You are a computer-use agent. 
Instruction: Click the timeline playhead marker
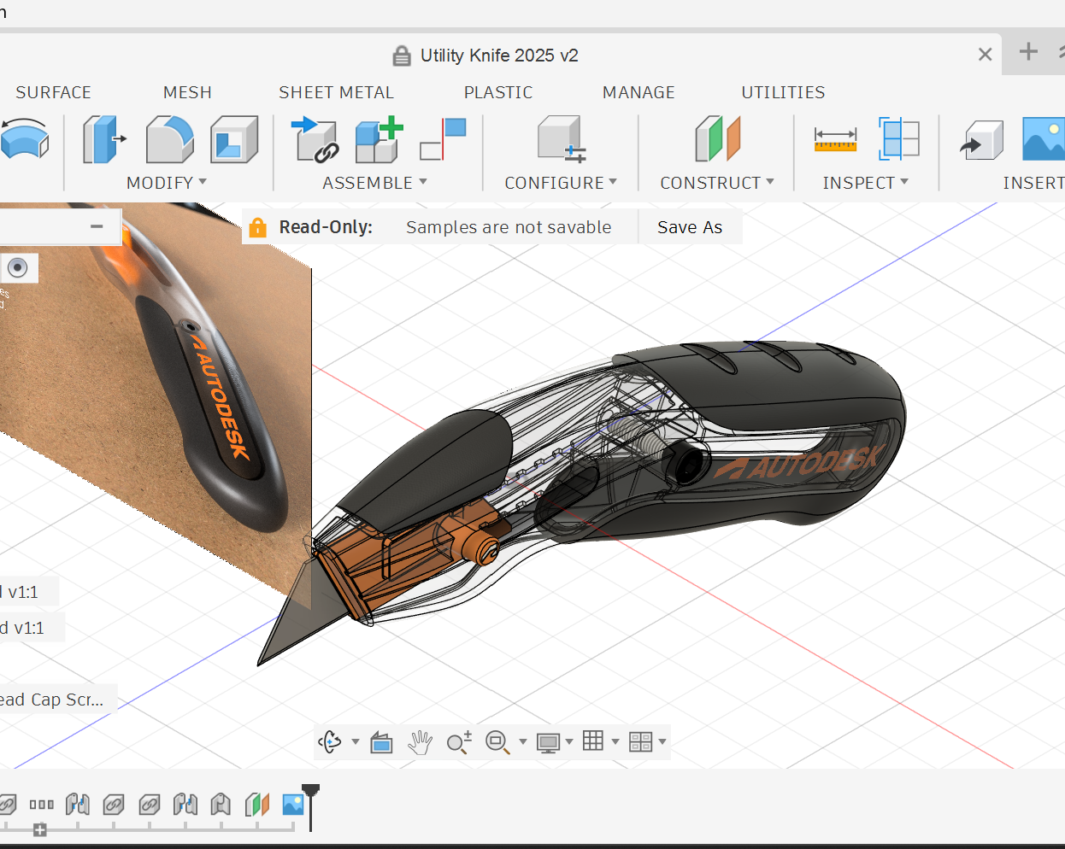click(x=311, y=806)
